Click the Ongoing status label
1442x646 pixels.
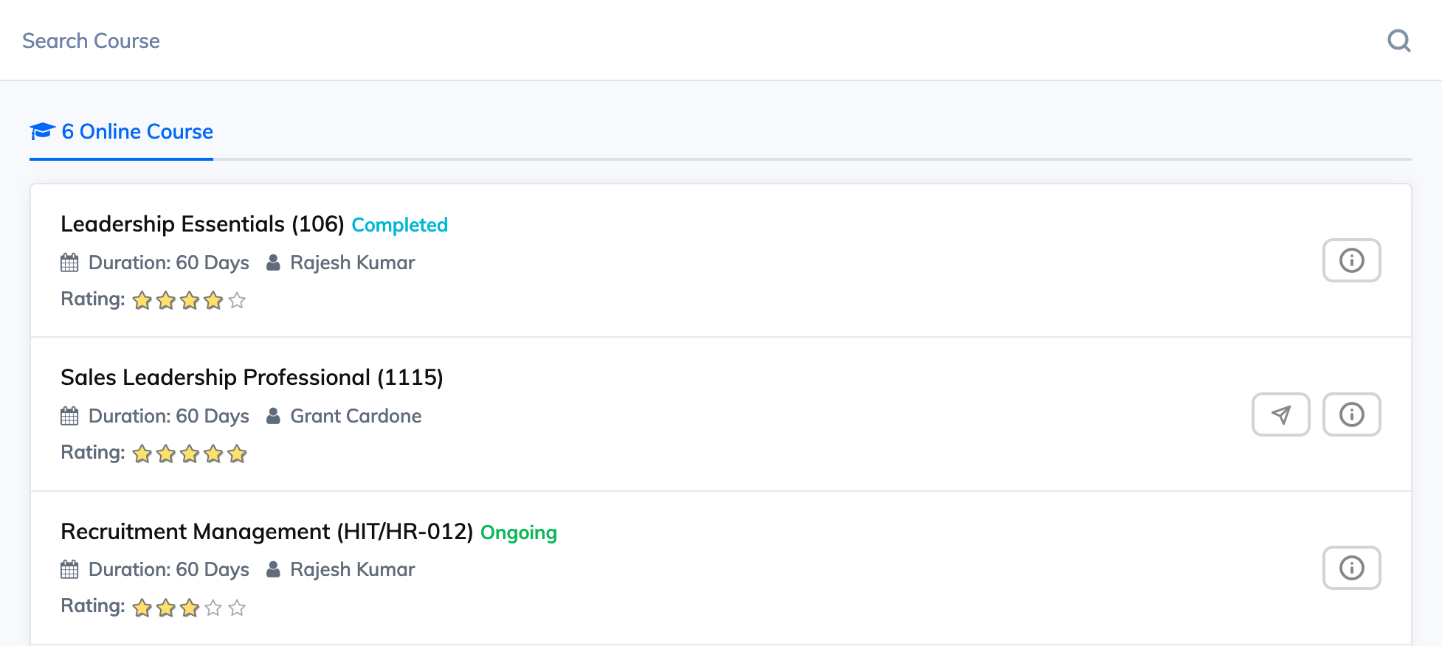pos(518,532)
